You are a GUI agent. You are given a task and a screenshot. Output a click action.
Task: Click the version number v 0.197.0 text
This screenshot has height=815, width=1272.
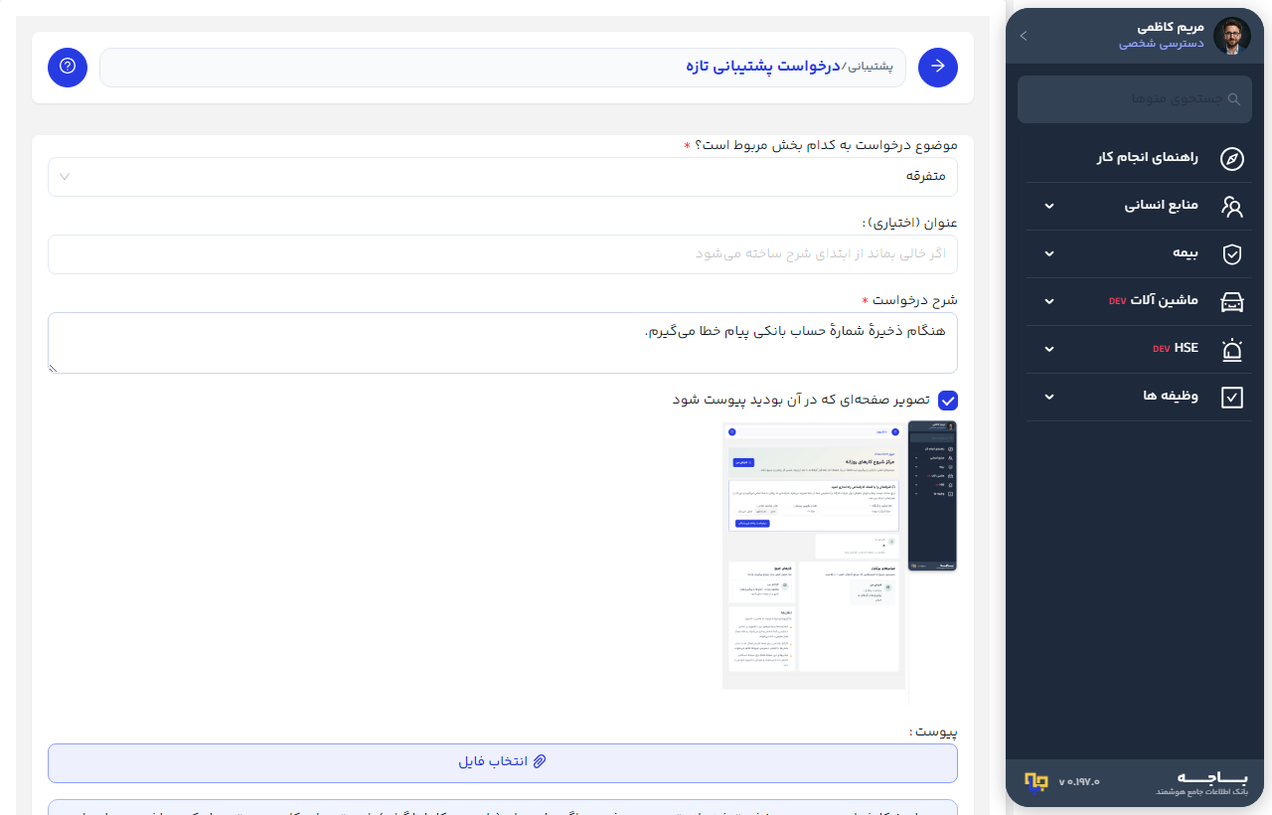[1079, 781]
